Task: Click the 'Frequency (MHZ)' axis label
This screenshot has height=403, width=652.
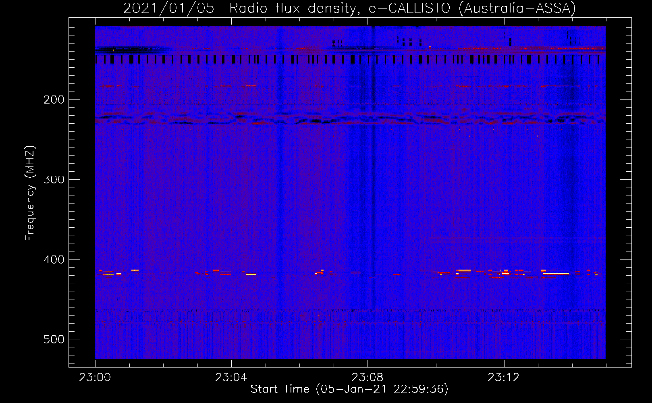Action: pos(30,193)
